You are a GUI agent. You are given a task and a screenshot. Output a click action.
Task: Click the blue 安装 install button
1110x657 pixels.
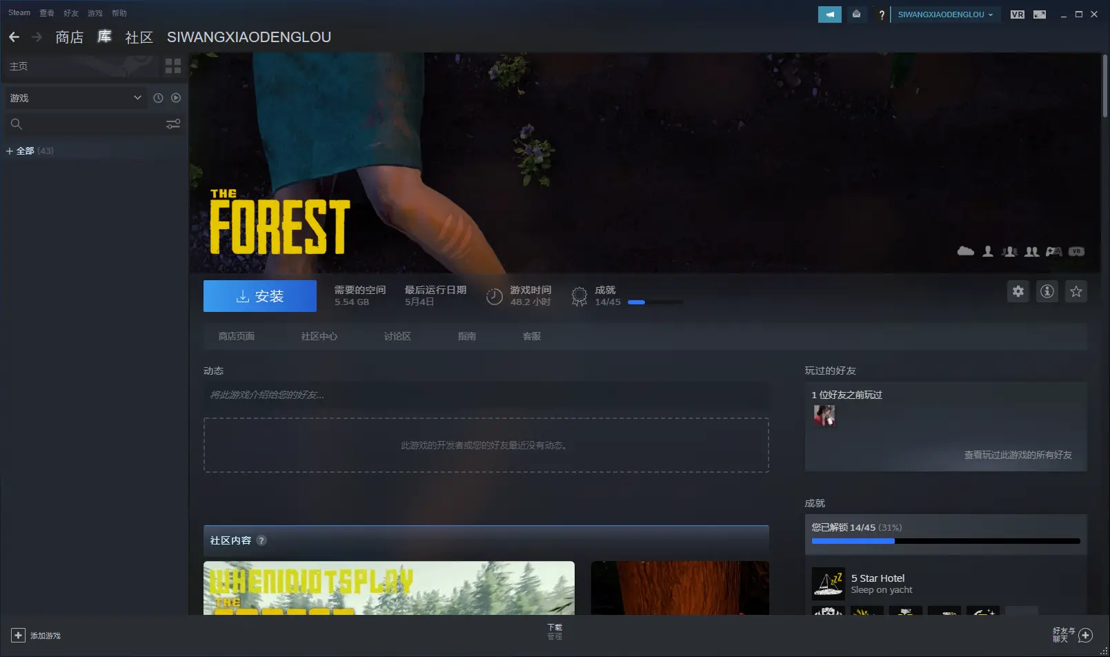tap(260, 296)
